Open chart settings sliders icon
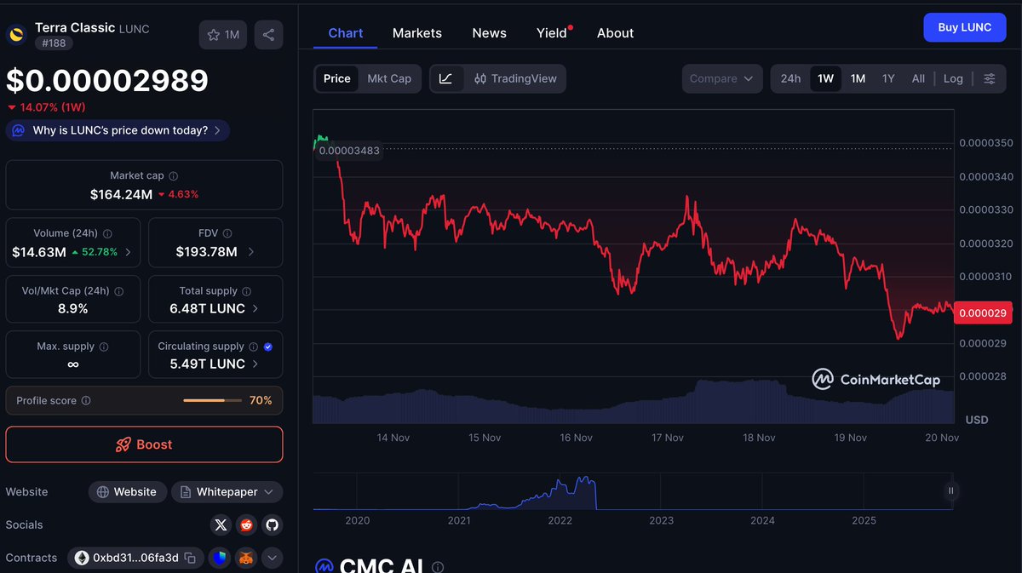 pyautogui.click(x=990, y=78)
